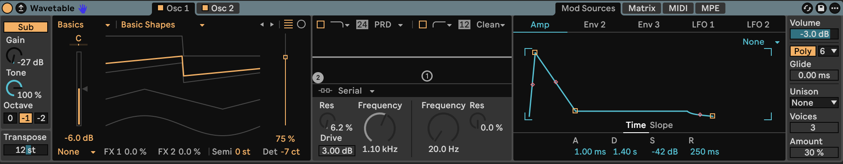Click the FX 2 0.0 % value
This screenshot has height=164, width=843.
coord(189,152)
